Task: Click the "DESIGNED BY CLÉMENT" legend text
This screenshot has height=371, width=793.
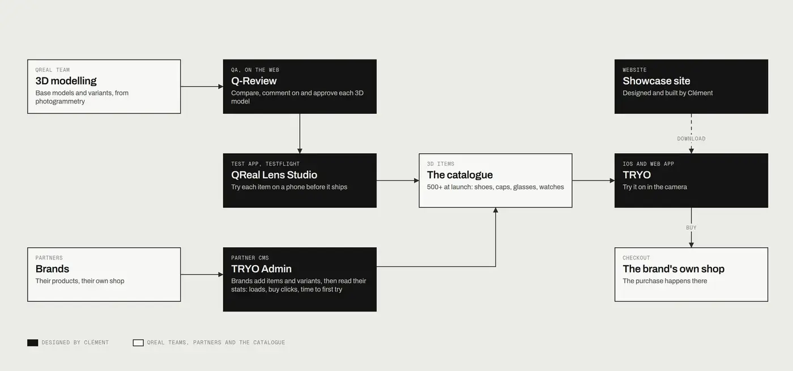Action: tap(75, 343)
